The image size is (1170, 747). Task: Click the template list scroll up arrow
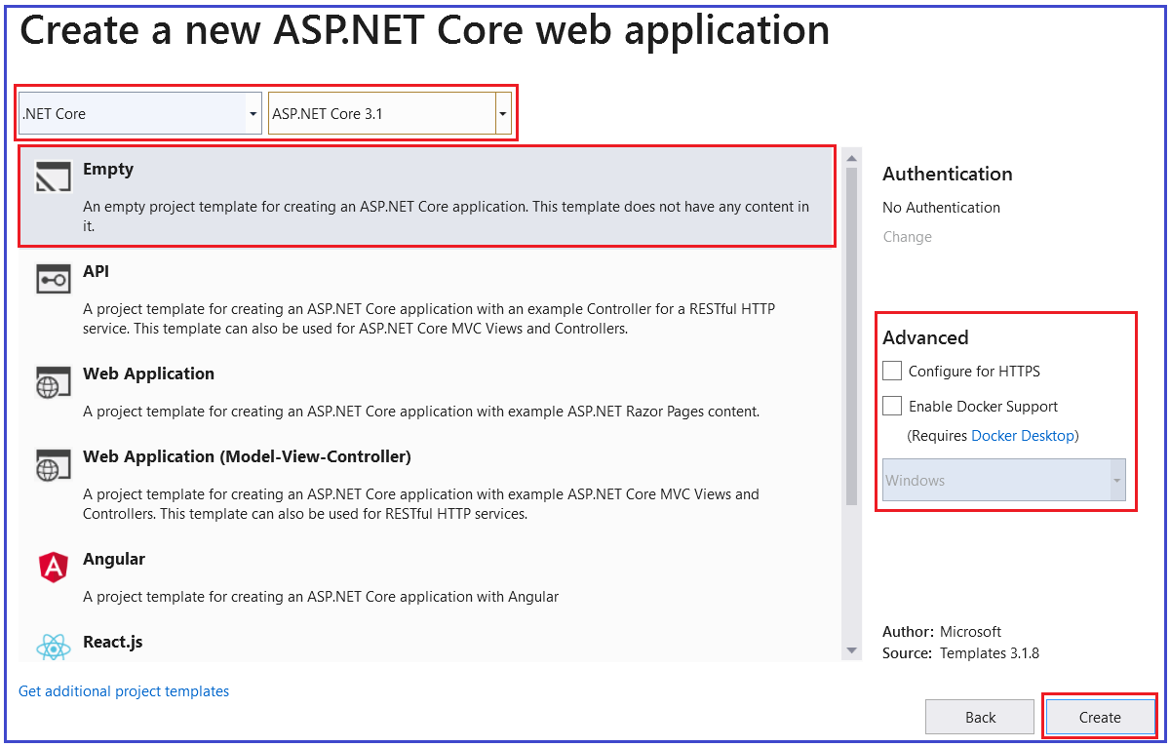pos(851,157)
